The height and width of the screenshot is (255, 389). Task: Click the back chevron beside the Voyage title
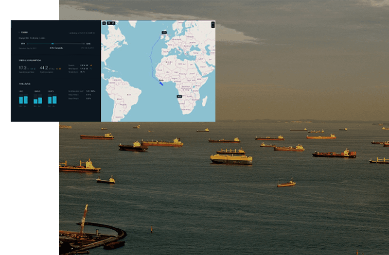(x=19, y=33)
